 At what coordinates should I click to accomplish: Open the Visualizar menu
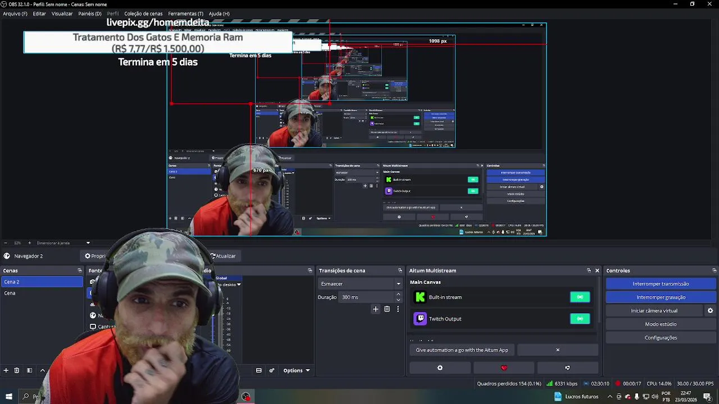coord(62,13)
